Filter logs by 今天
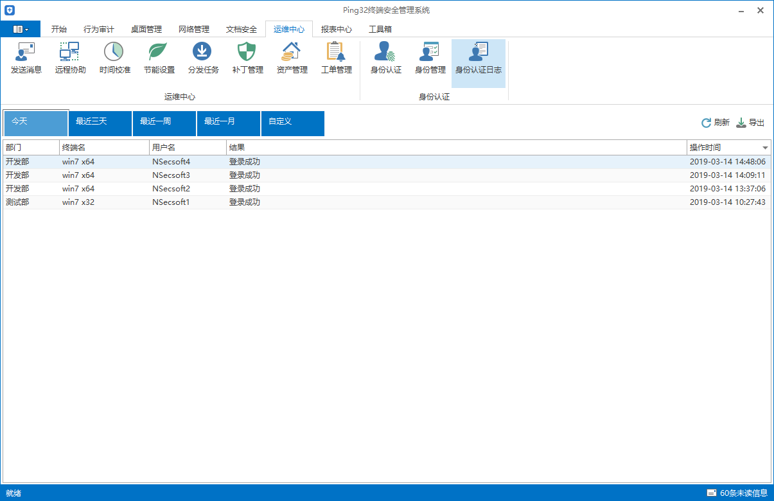774x501 pixels. pos(35,123)
